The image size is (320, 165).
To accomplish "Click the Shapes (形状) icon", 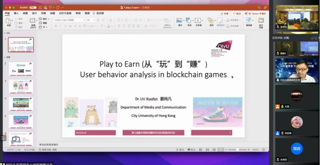I will (x=189, y=21).
